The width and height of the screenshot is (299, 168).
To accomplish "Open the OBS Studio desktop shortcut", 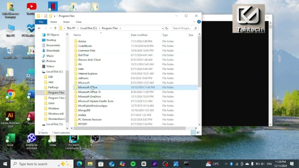I will tap(95, 141).
